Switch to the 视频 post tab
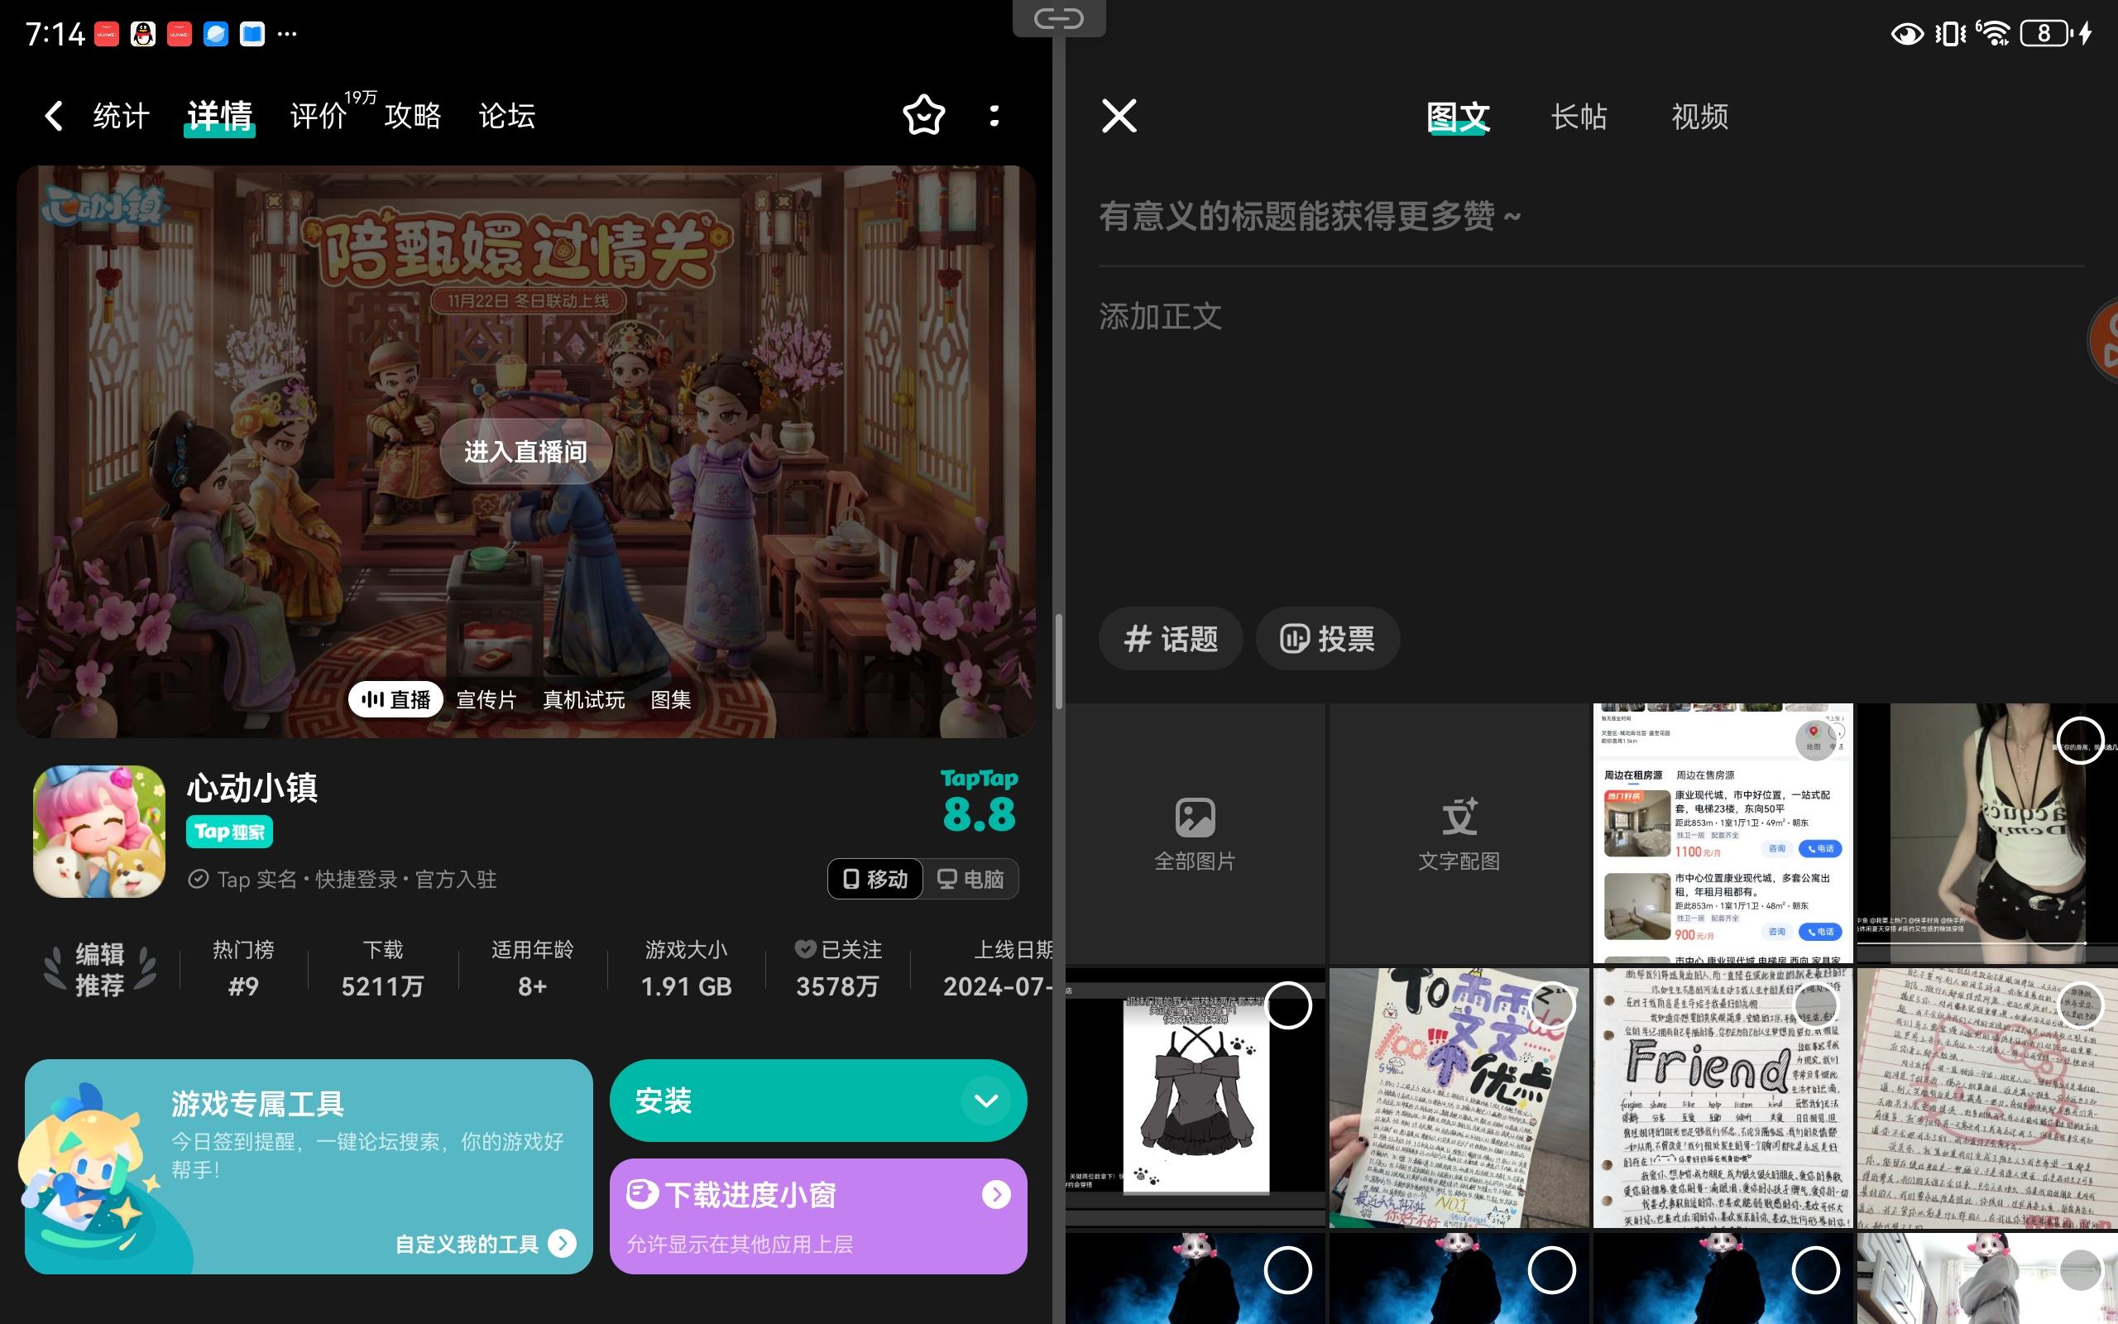 pos(1699,116)
